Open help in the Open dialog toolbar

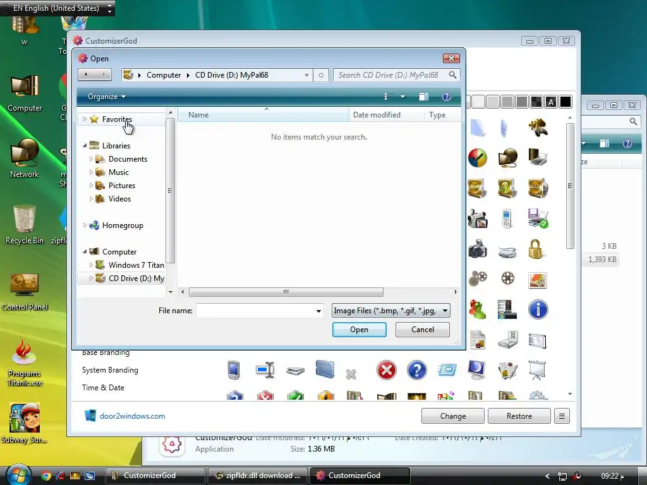tap(447, 97)
